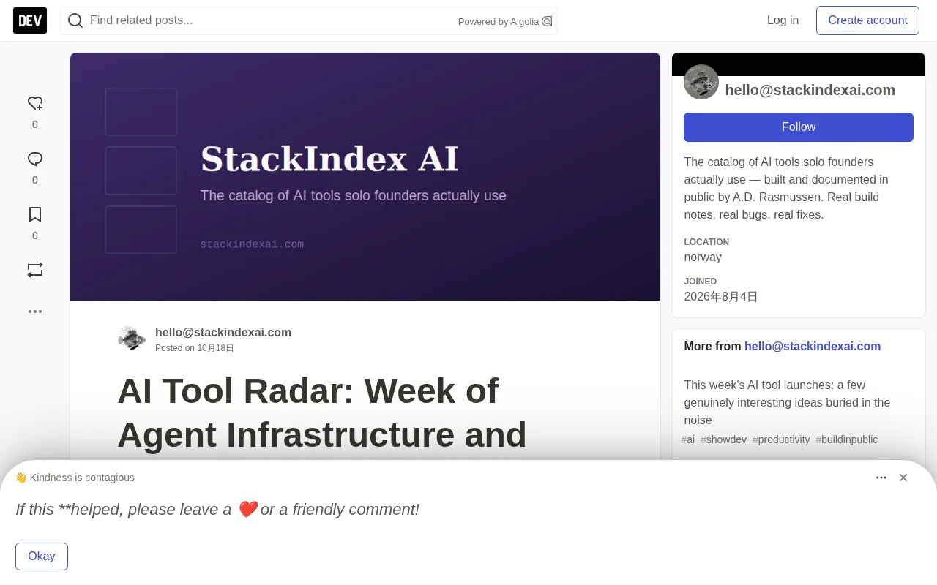Select the #showdev tag
The image size is (937, 585).
tap(724, 439)
